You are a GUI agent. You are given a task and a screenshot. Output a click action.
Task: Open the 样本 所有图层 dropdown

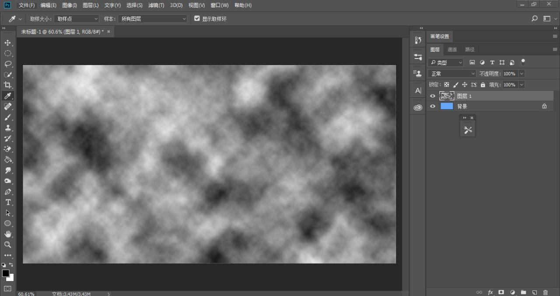[x=153, y=19]
